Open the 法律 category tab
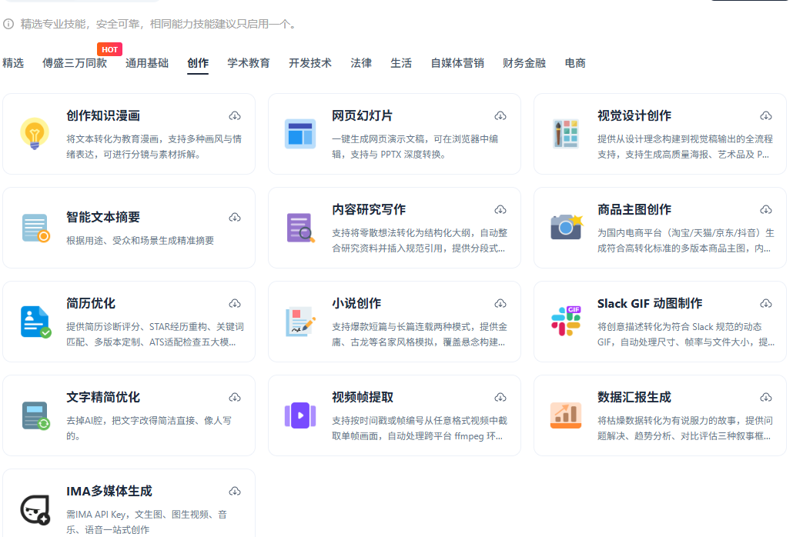The height and width of the screenshot is (537, 803). pyautogui.click(x=360, y=62)
